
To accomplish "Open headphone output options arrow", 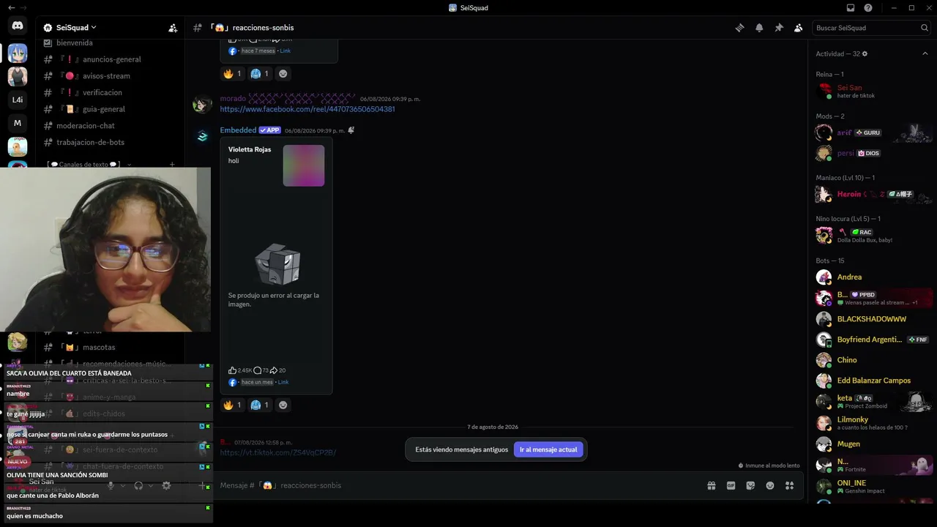I will click(150, 485).
